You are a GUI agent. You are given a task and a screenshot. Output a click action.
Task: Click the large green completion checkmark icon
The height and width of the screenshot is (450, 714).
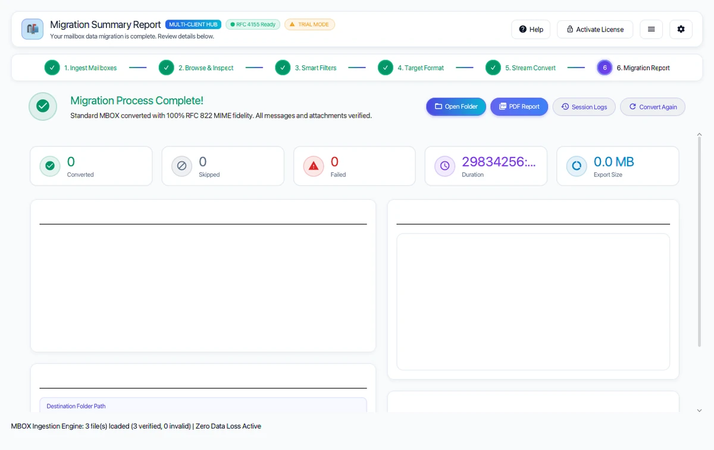(43, 106)
